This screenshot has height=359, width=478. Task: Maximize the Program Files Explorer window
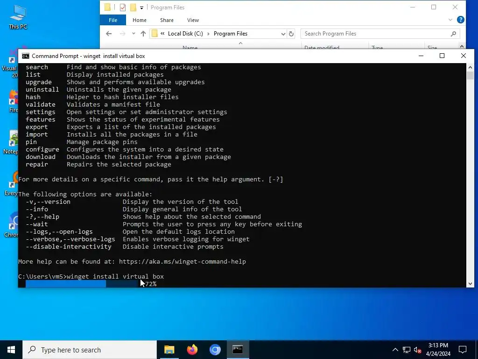click(434, 7)
